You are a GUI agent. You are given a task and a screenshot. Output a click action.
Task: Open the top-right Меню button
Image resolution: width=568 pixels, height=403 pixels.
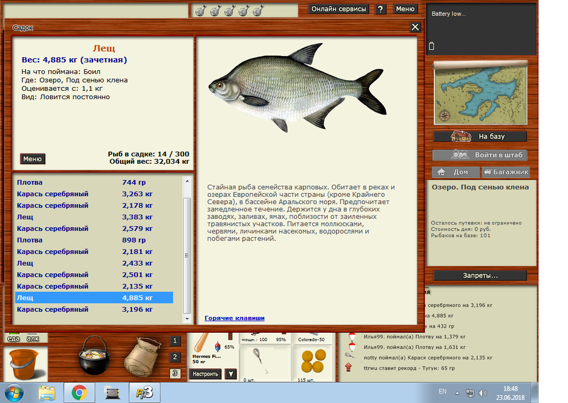click(405, 9)
